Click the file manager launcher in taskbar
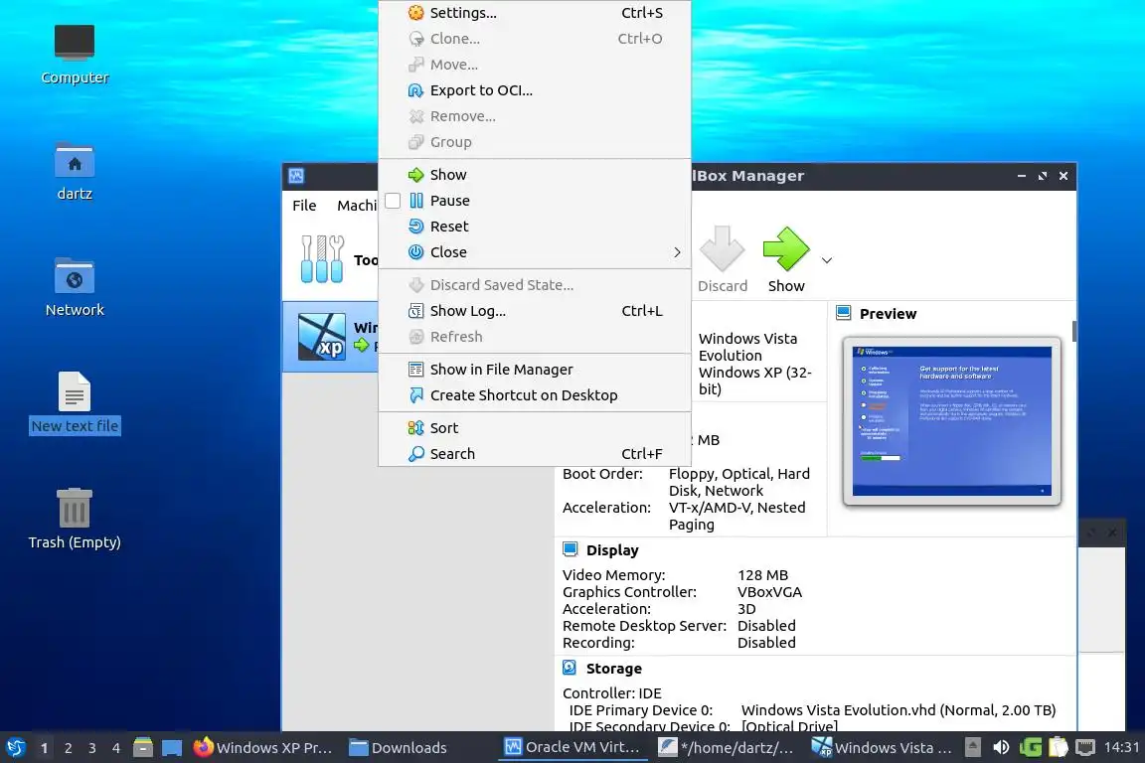 point(143,748)
